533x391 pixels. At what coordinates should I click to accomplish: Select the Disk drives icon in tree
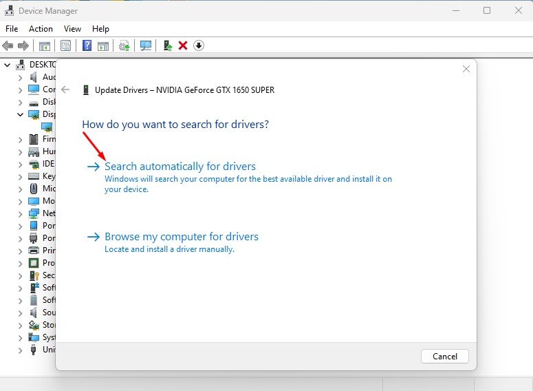[34, 103]
